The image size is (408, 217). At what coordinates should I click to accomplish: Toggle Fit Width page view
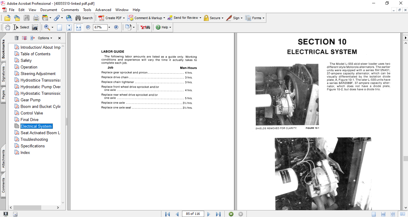tap(79, 27)
